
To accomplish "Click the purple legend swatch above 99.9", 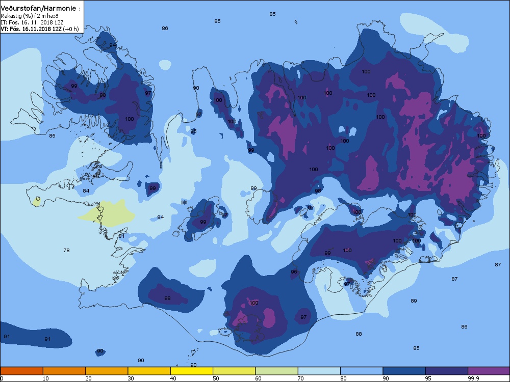I will [489, 371].
